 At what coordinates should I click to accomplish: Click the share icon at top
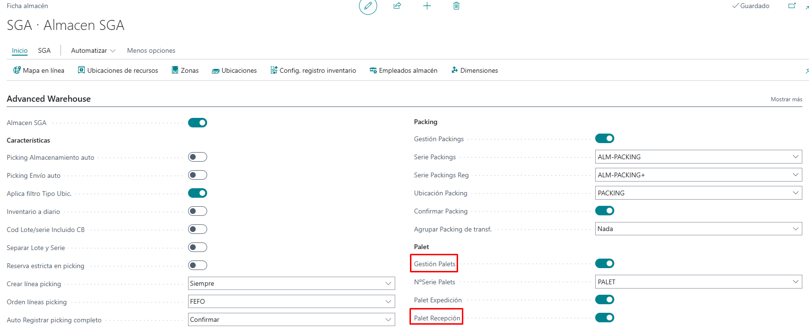[x=397, y=6]
